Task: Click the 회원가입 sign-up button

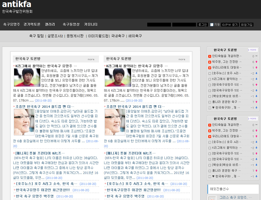Action: [247, 25]
